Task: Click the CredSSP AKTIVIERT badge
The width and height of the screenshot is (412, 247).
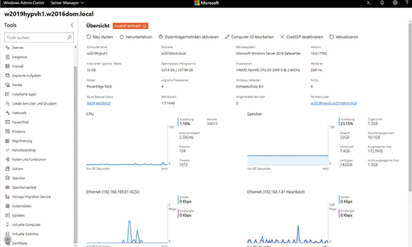Action: coord(130,26)
